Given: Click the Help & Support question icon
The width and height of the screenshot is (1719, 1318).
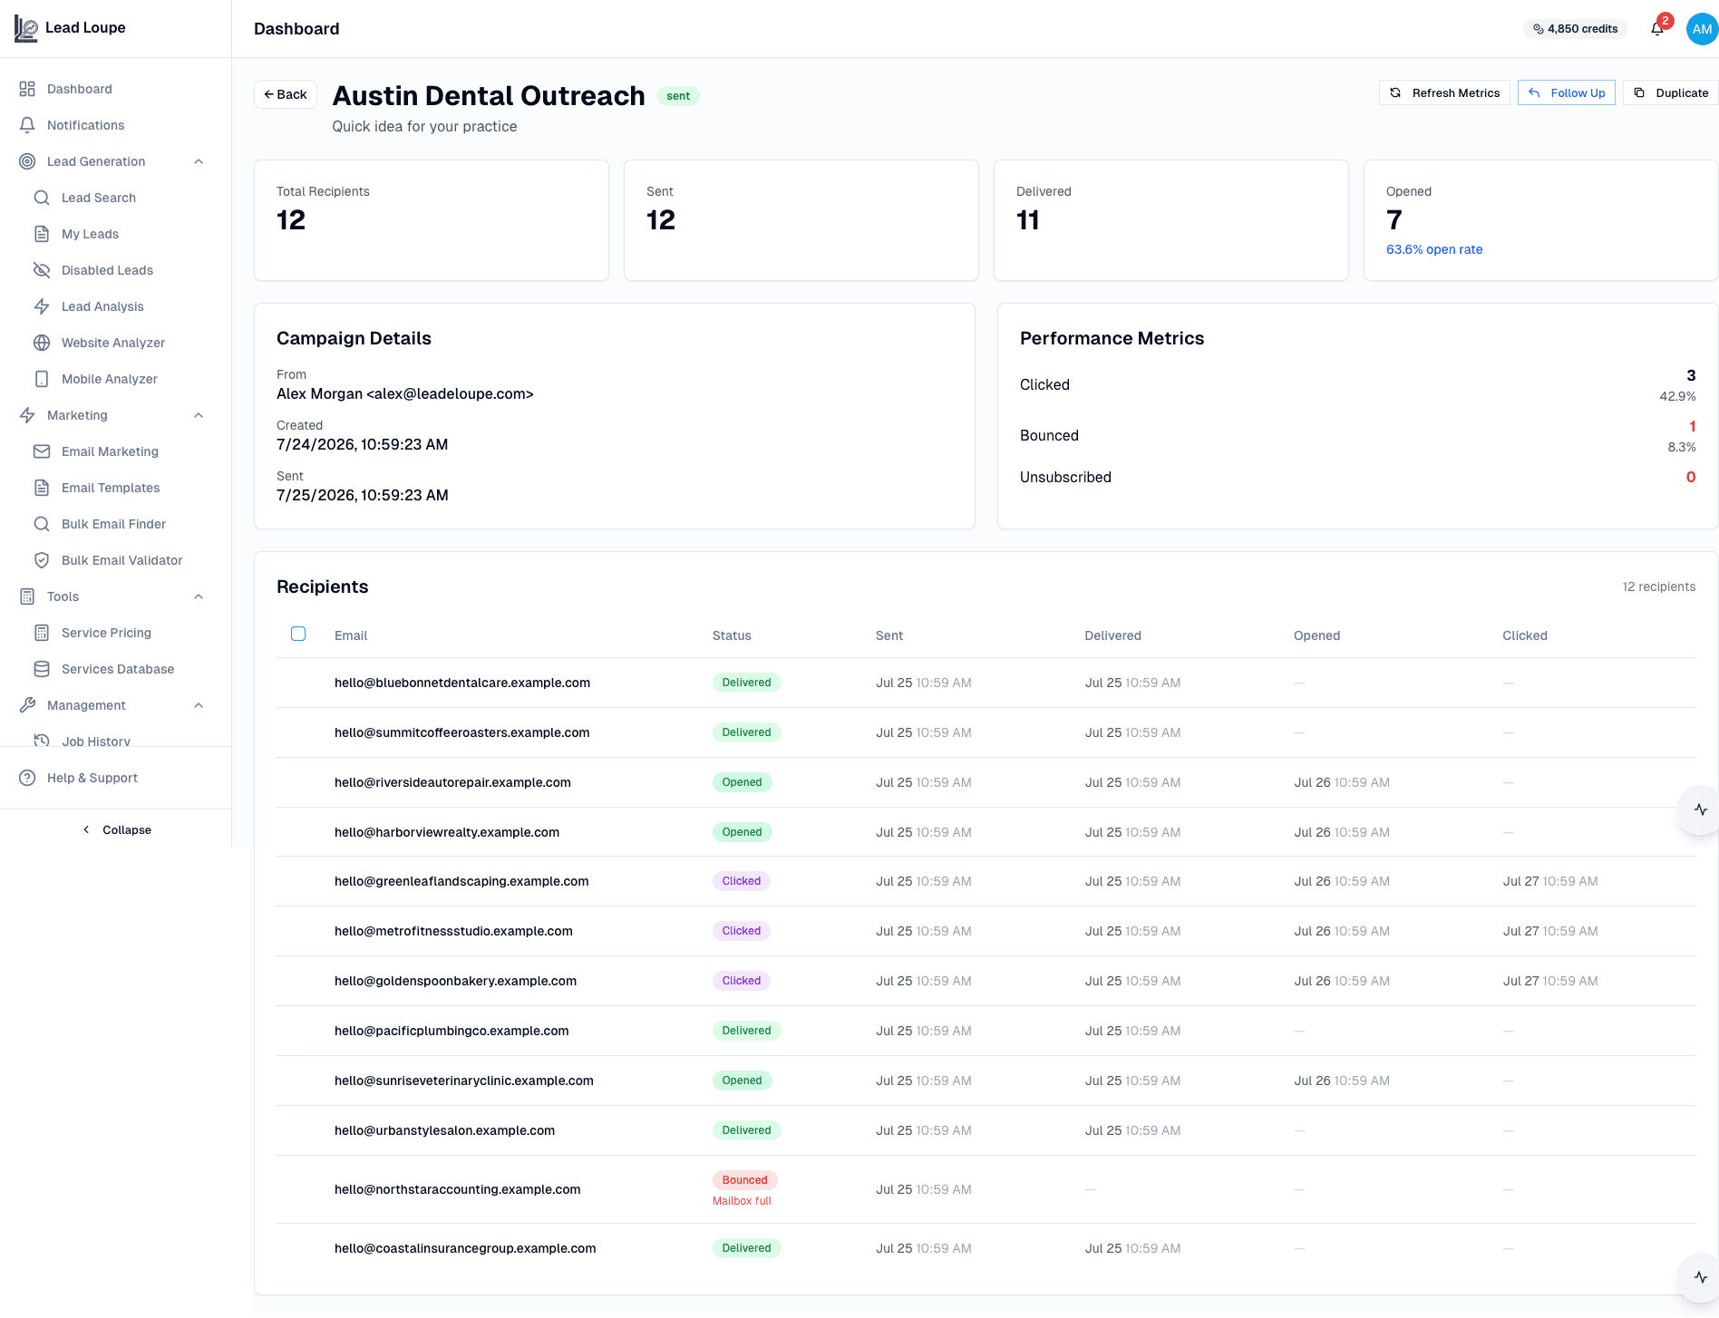Looking at the screenshot, I should coord(27,778).
